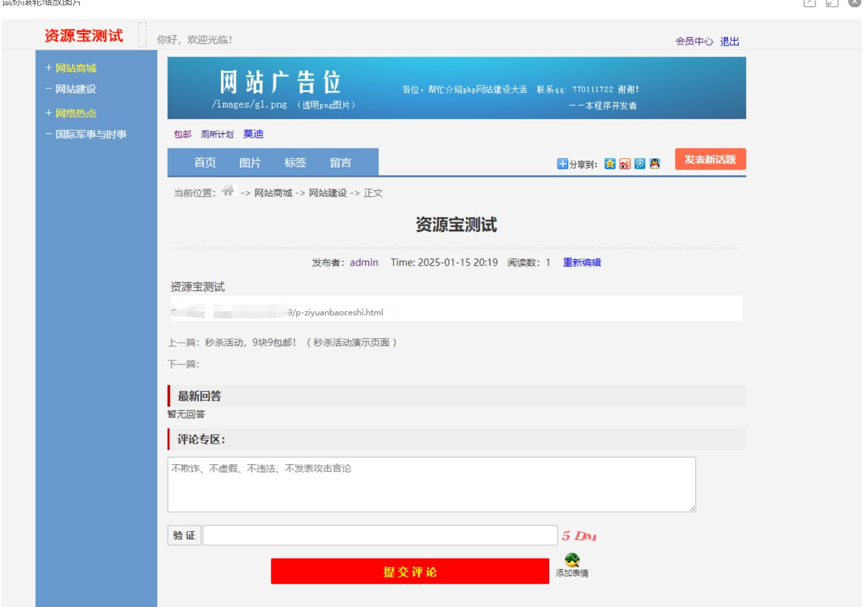
Task: Click the home icon in the breadcrumb
Action: pyautogui.click(x=227, y=191)
